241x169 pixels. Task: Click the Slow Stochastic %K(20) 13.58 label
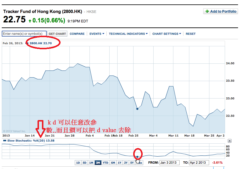[x=31, y=141]
